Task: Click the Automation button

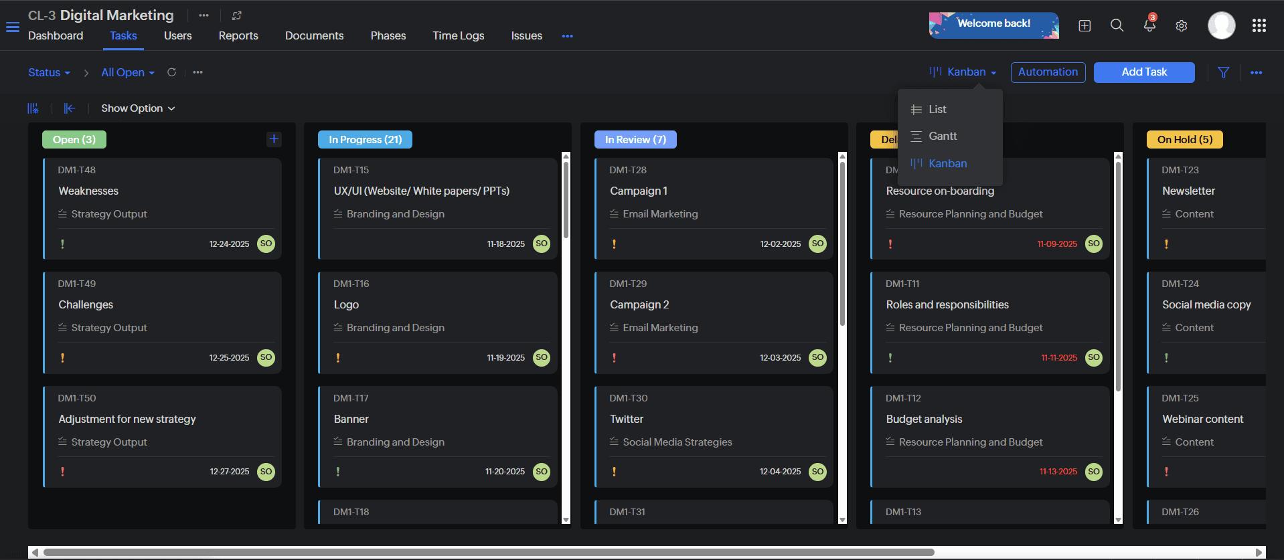Action: [x=1048, y=72]
